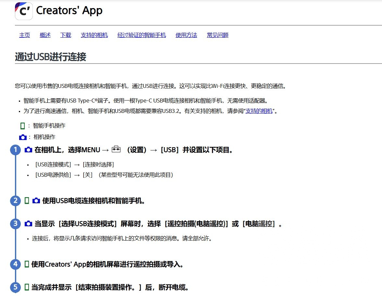This screenshot has width=382, height=297.
Task: Click the step 5 text 当完成并显示[结束拍摄装置操作。]
Action: [x=110, y=287]
